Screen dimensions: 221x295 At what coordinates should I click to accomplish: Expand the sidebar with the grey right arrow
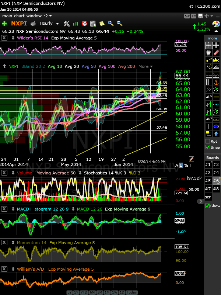(200, 201)
